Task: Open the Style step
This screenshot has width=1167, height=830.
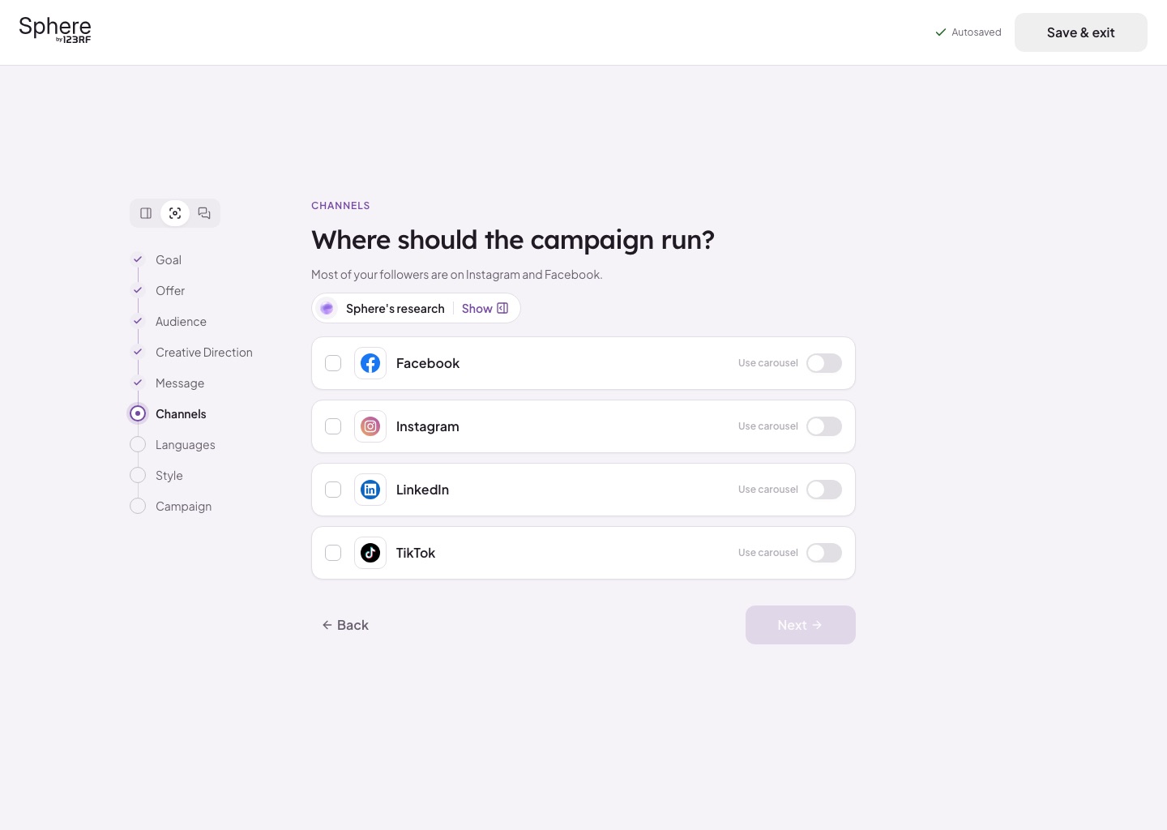Action: (x=169, y=475)
